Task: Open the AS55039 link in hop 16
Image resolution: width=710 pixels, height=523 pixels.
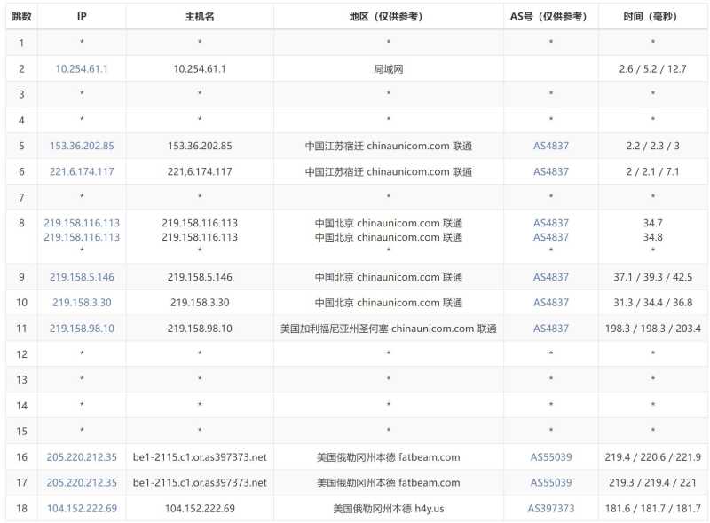Action: pos(549,456)
